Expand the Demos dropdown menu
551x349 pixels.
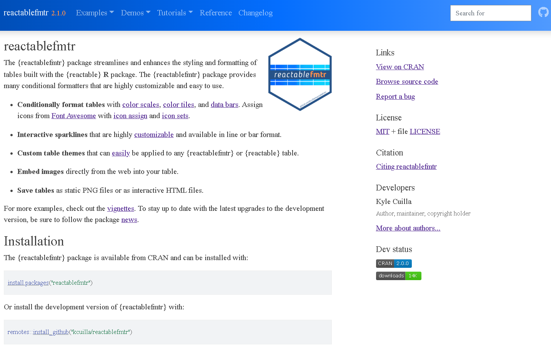click(x=136, y=13)
